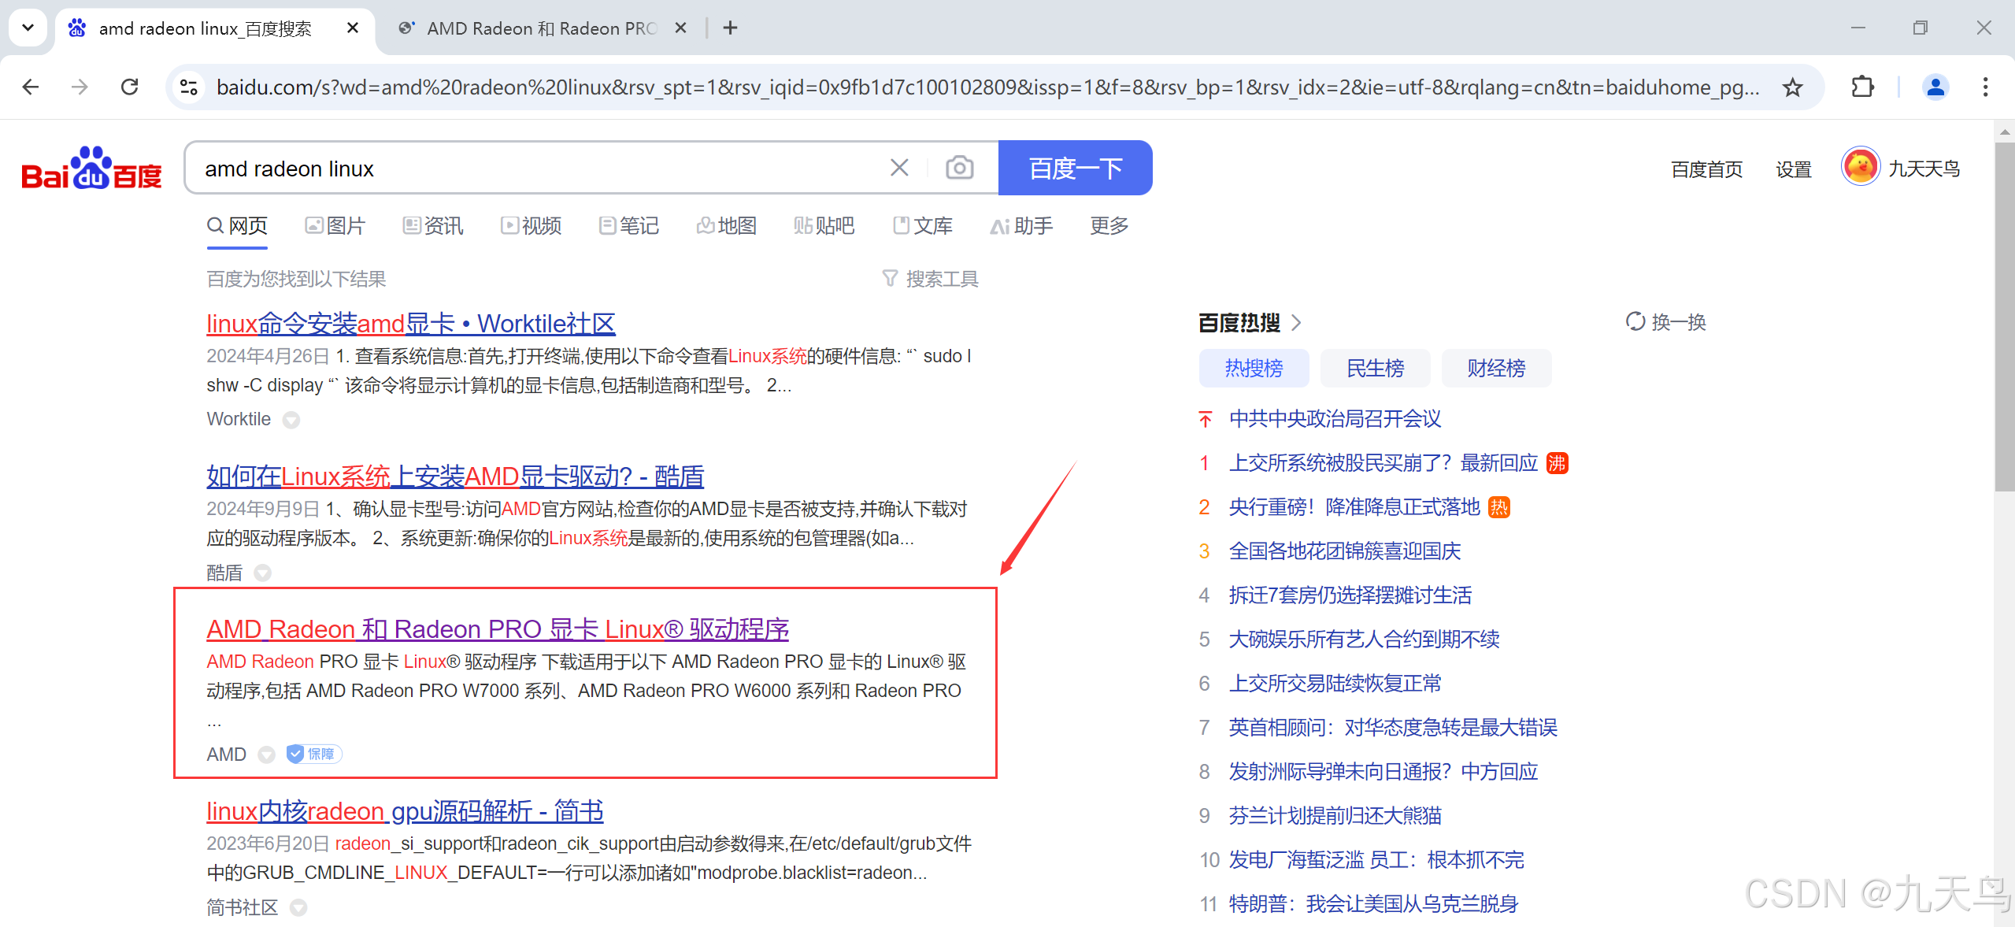
Task: Open the Ai 助手 tab
Action: pos(1020,227)
